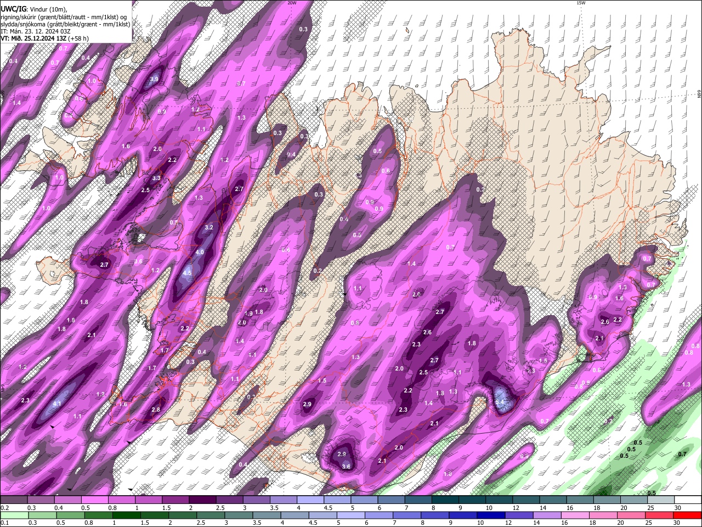
Task: Select the 3.2 value label on the map
Action: [209, 227]
